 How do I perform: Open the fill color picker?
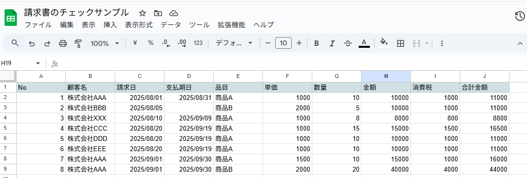[384, 42]
